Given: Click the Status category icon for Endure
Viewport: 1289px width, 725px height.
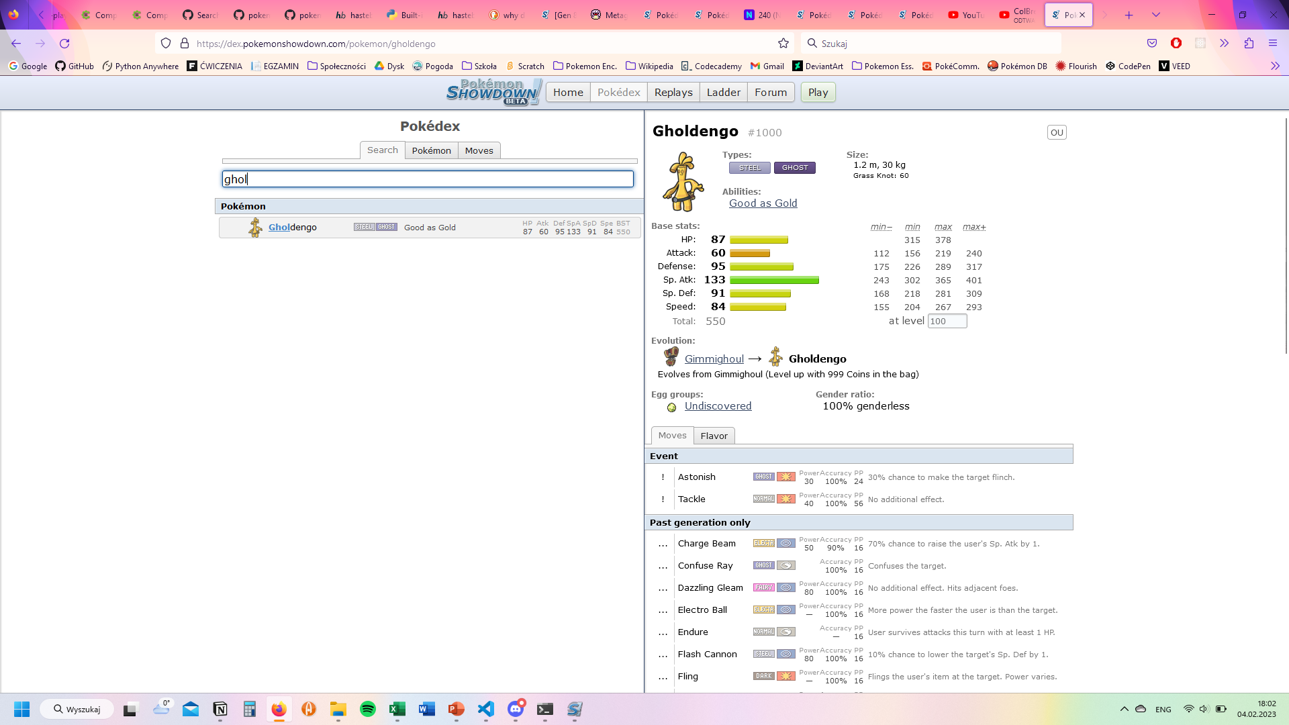Looking at the screenshot, I should tap(785, 632).
